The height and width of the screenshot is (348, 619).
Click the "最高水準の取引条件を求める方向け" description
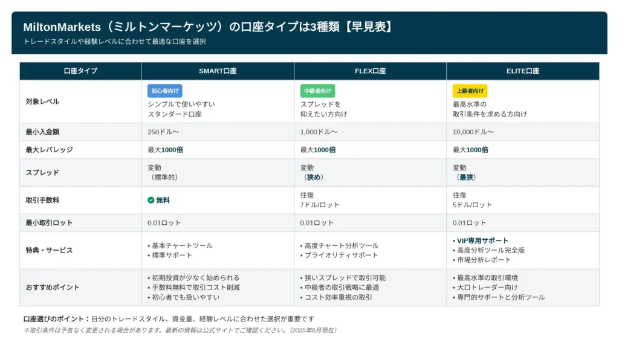(490, 109)
